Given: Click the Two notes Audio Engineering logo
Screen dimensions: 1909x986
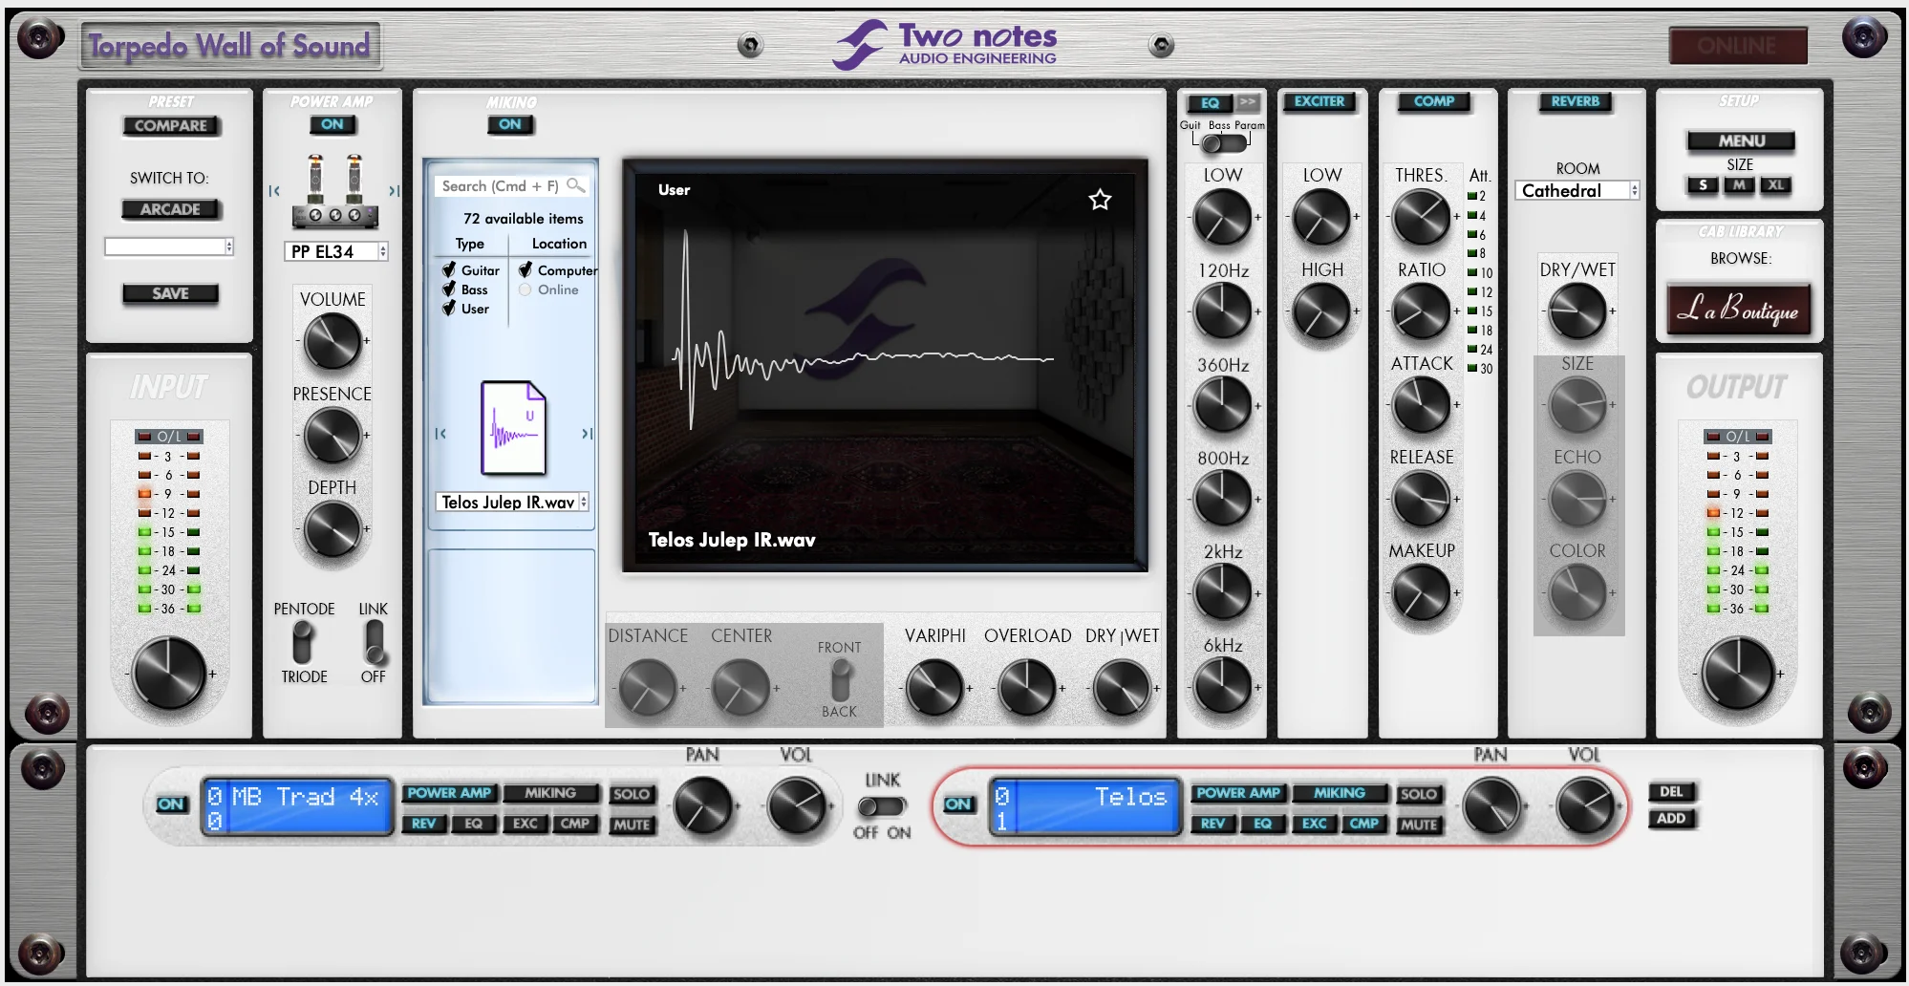Looking at the screenshot, I should tap(945, 44).
